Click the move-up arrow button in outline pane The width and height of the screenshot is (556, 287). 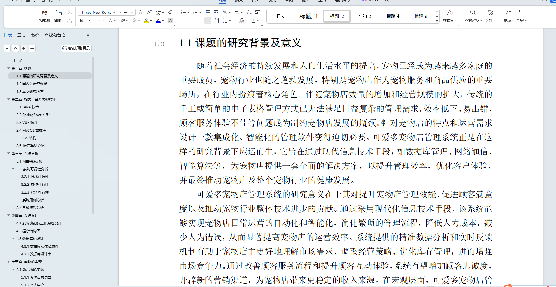point(15,48)
